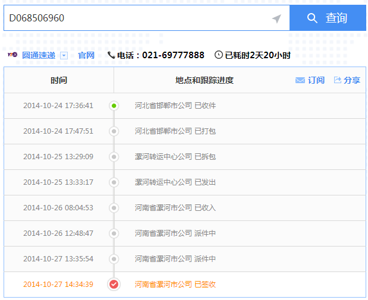Open the 圆通速递 courier link
The width and height of the screenshot is (368, 300).
tap(39, 55)
